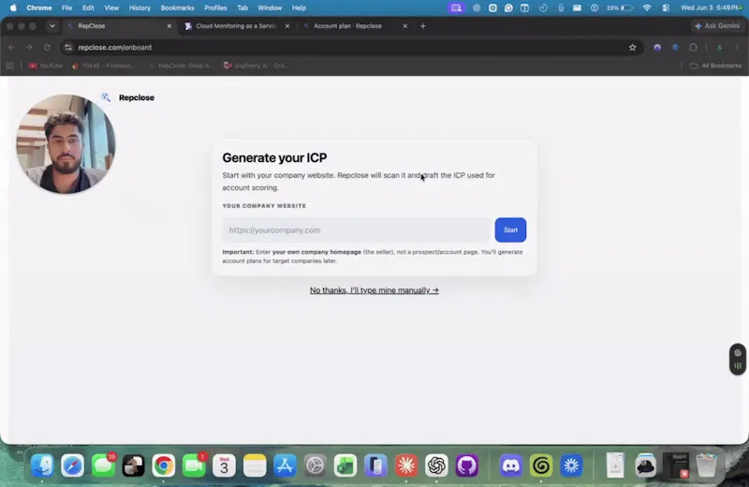Screen dimensions: 749x487
Task: Open Messages from the dock
Action: pos(103,465)
